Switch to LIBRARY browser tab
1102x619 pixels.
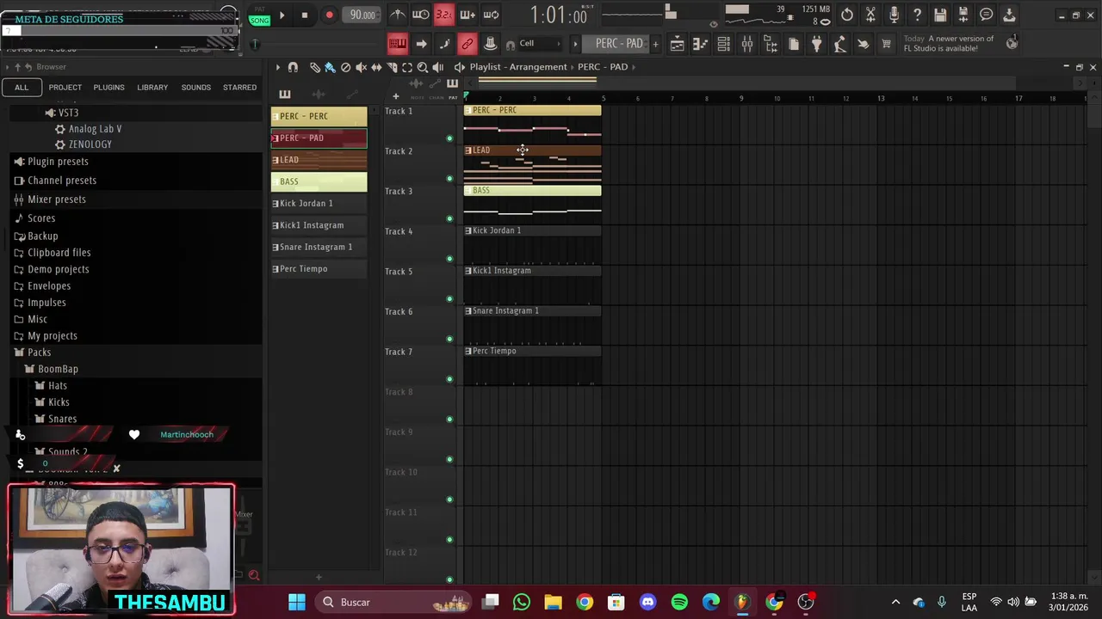click(152, 87)
